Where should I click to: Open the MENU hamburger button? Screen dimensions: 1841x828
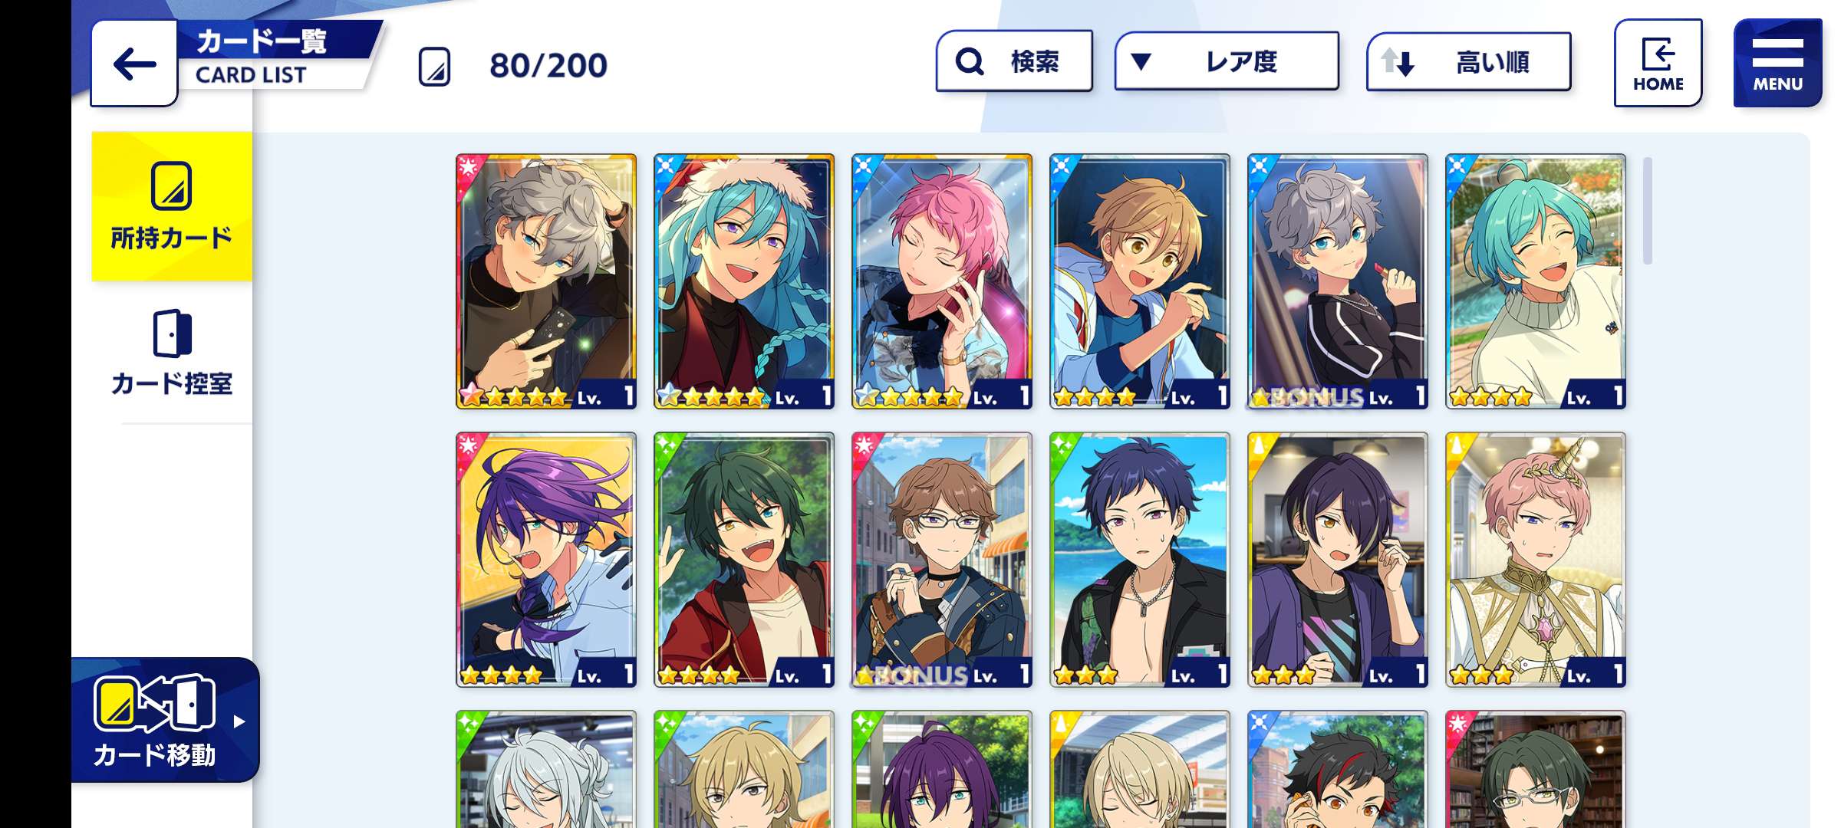pyautogui.click(x=1777, y=63)
